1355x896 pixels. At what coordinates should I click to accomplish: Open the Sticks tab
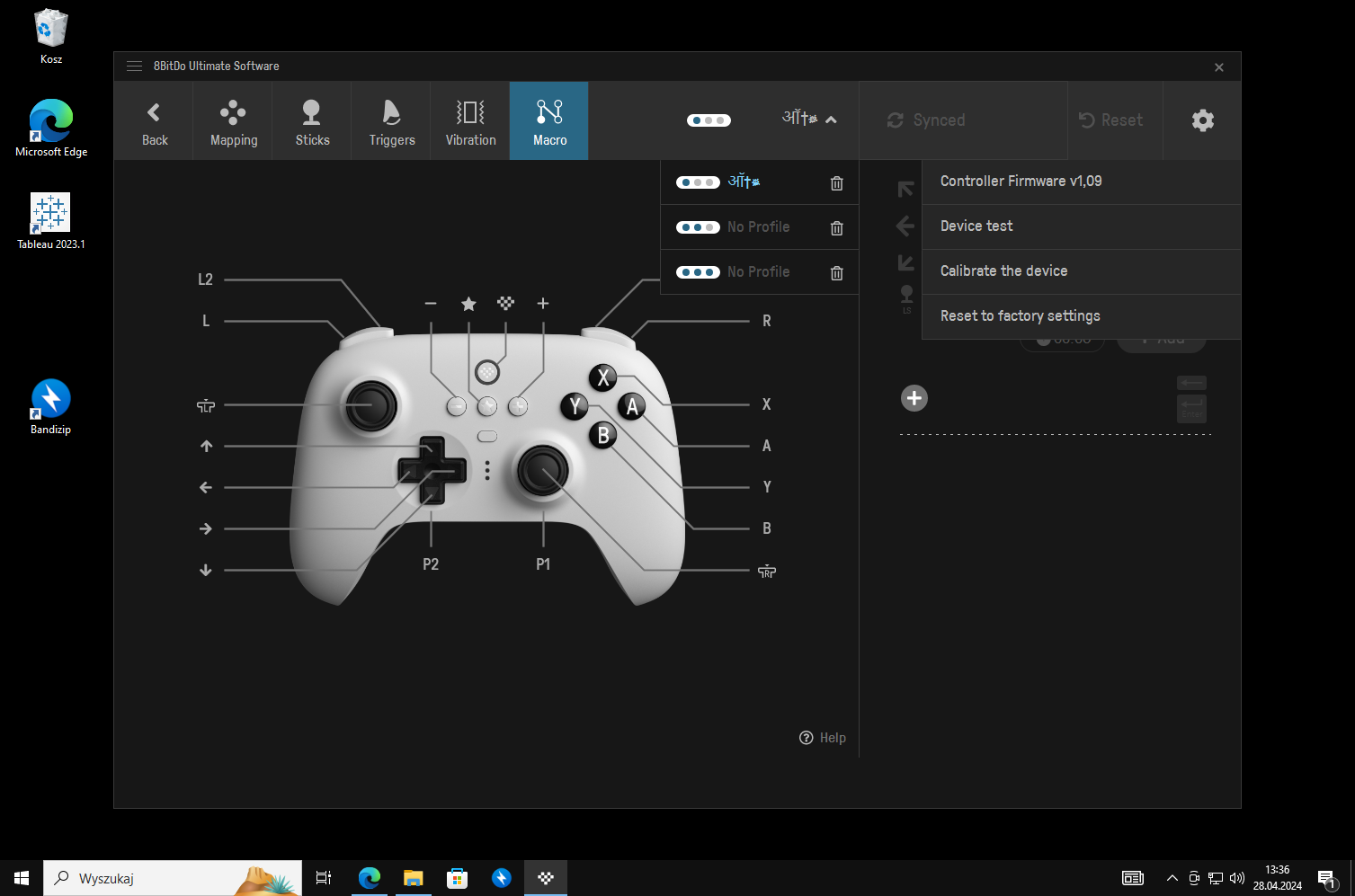pyautogui.click(x=312, y=121)
